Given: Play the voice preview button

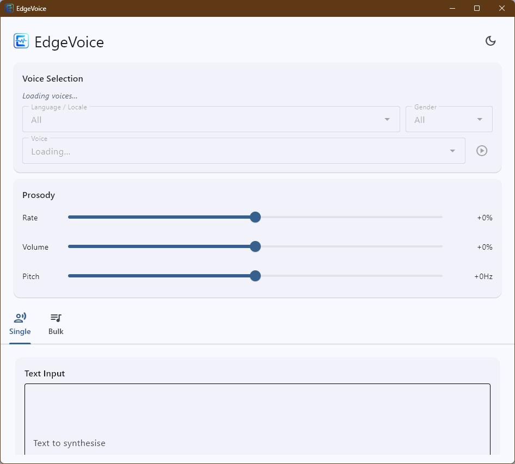Looking at the screenshot, I should (x=481, y=151).
